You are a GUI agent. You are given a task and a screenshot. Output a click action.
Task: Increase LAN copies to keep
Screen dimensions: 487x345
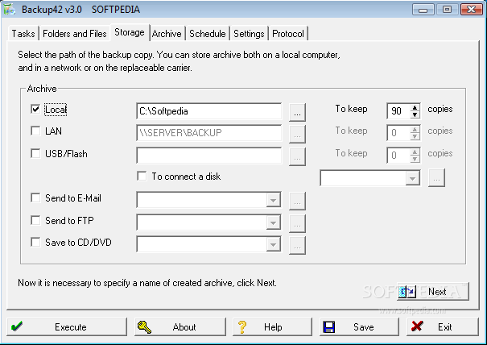coord(415,130)
